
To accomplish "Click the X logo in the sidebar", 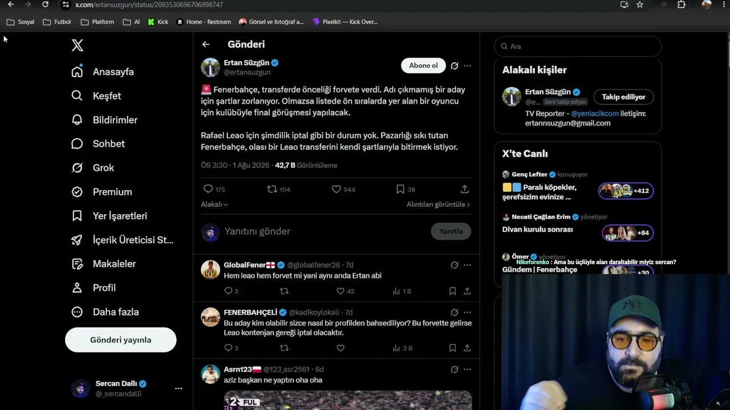I will [x=78, y=46].
